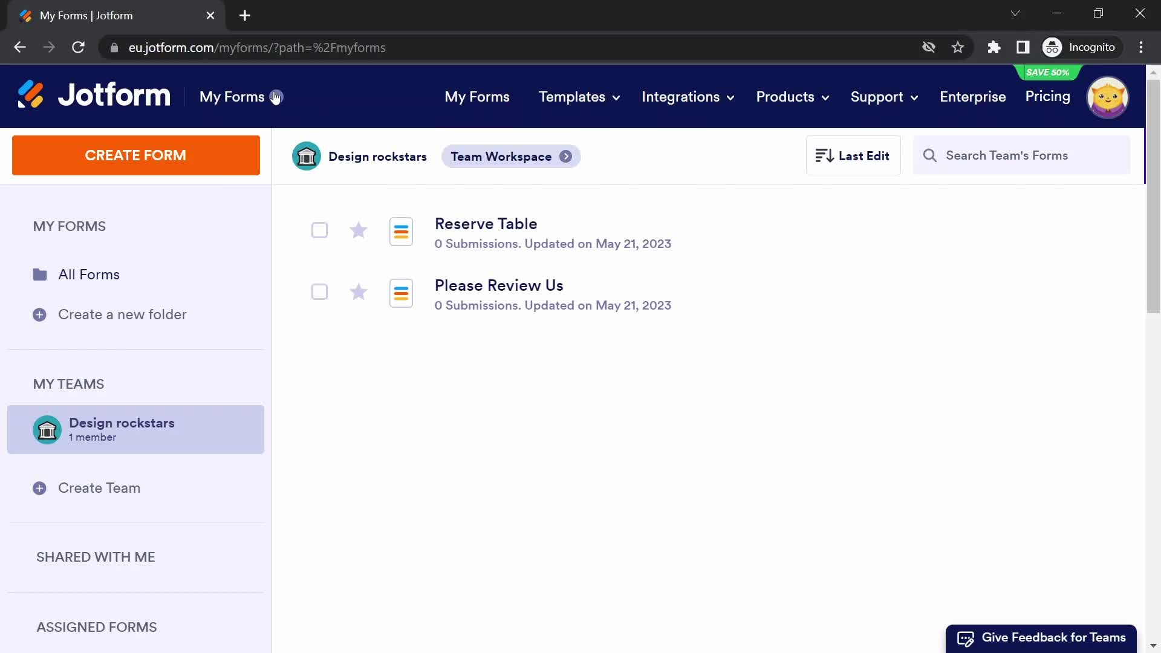Viewport: 1161px width, 653px height.
Task: Open the Team Workspace button
Action: click(511, 157)
